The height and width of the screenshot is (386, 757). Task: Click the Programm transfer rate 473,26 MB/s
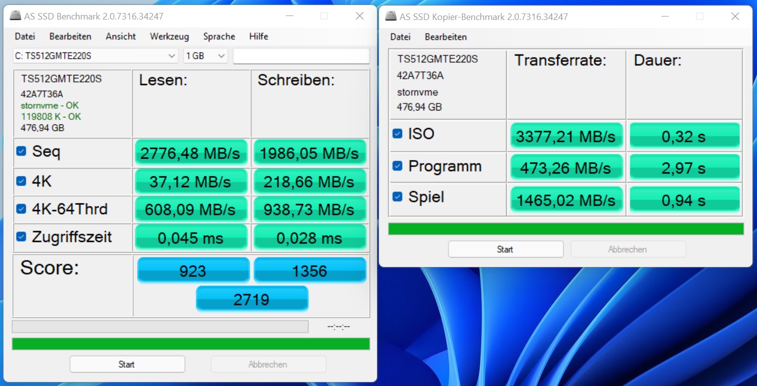pyautogui.click(x=567, y=167)
